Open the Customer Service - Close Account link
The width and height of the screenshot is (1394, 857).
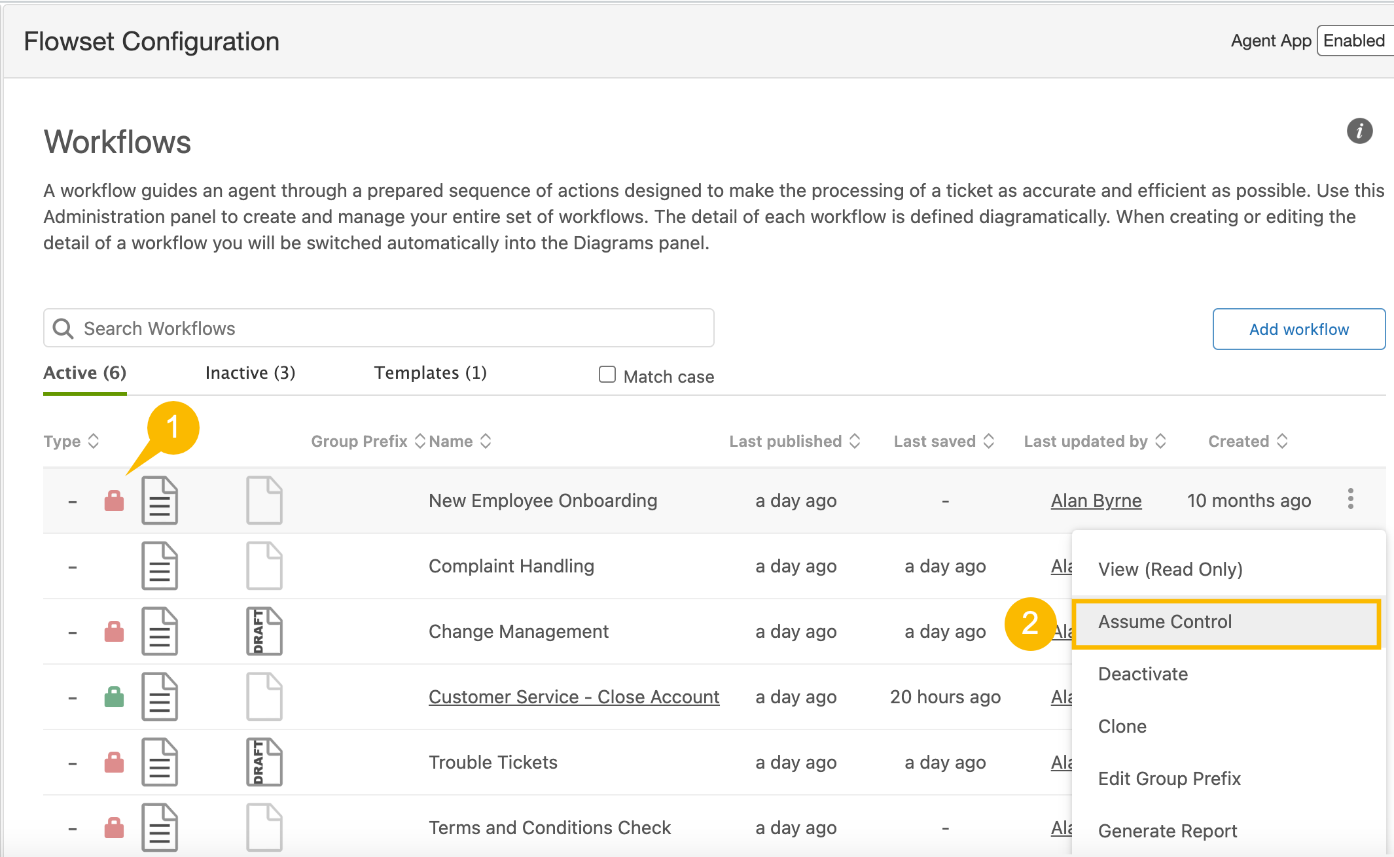(x=574, y=697)
